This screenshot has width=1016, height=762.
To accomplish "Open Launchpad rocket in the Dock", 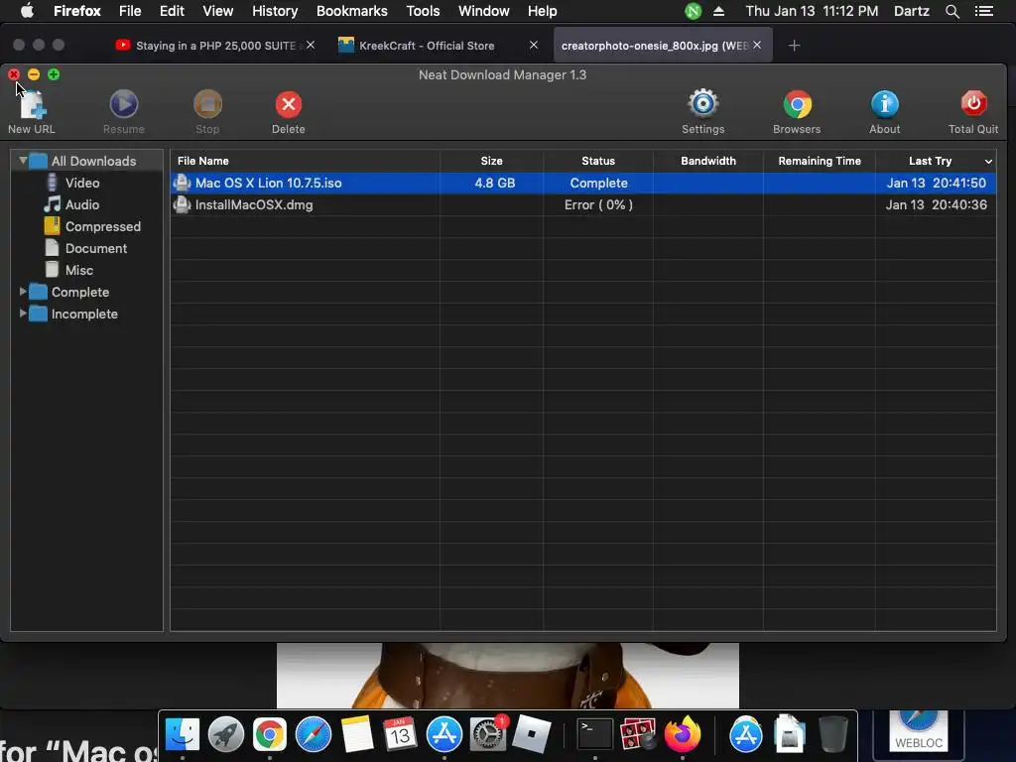I will coord(225,735).
